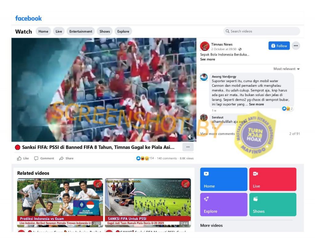Open SANKSI FIFA Untuk PSSI related video
Screen dimensions: 315x243
[x=148, y=203]
